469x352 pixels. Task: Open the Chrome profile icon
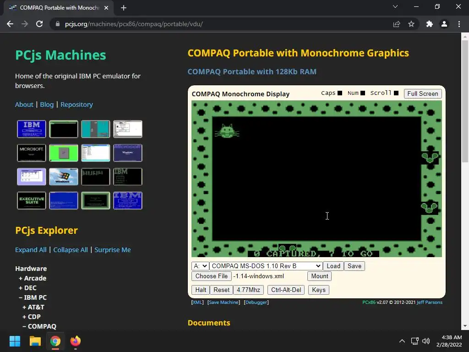tap(444, 24)
